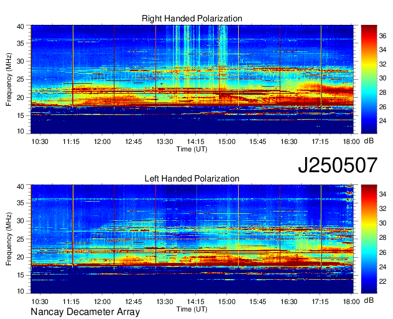Viewport: 393px width, 319px height.
Task: Click the 15 MHz tick of right-handed plot
Action: click(20, 116)
